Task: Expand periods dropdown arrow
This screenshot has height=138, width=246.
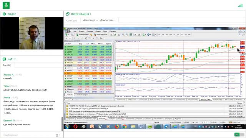Action: pos(150,34)
